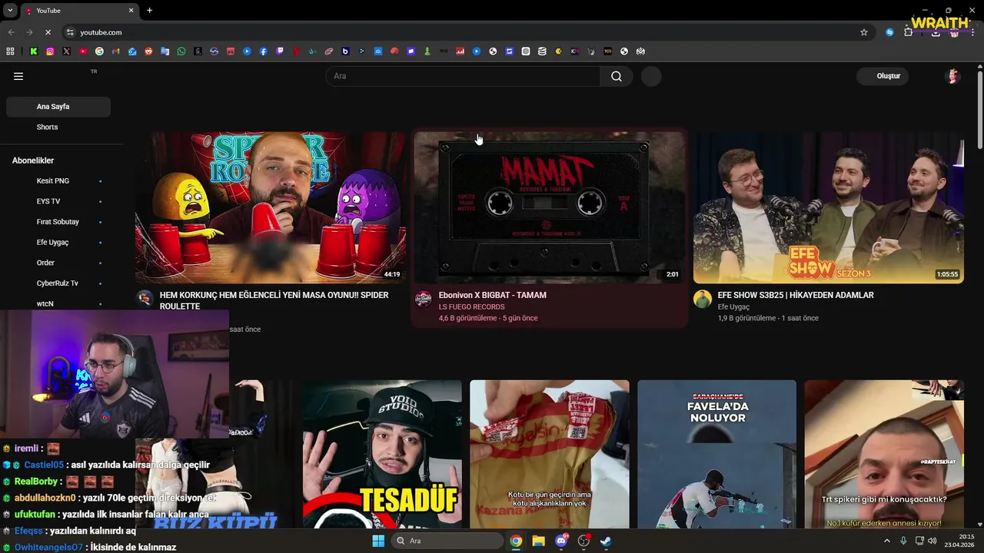This screenshot has width=984, height=553.
Task: Open Discord from the taskbar
Action: pyautogui.click(x=561, y=541)
